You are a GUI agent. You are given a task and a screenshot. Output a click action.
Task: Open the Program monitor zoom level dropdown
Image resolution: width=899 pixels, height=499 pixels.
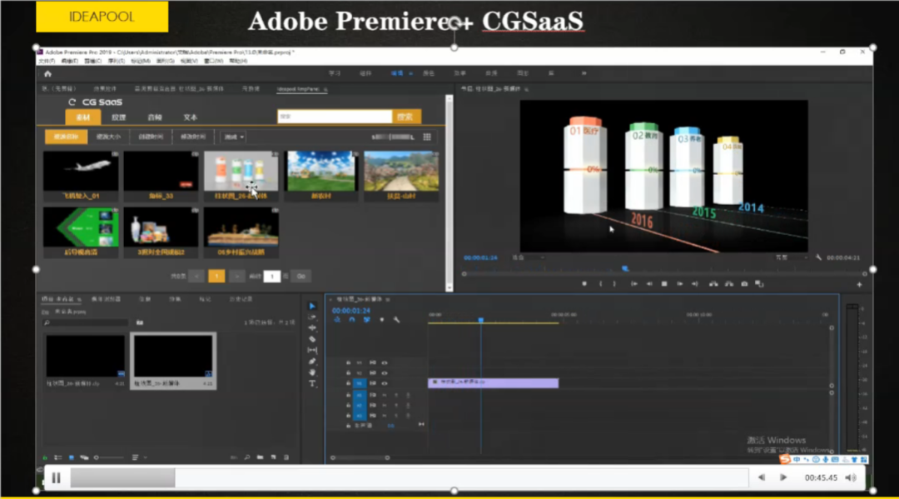pyautogui.click(x=527, y=257)
